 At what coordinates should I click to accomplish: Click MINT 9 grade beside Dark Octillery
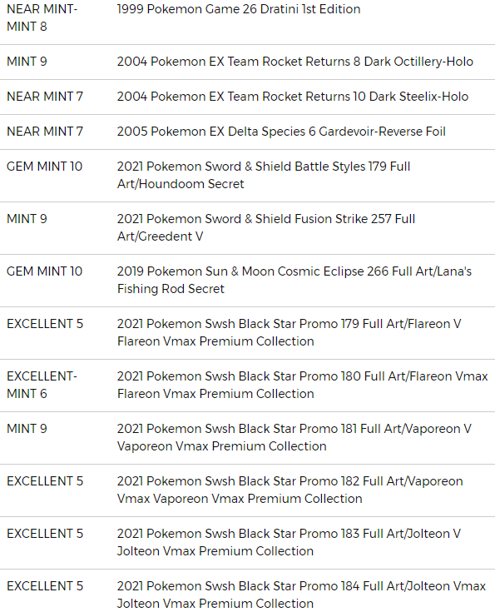(x=27, y=62)
